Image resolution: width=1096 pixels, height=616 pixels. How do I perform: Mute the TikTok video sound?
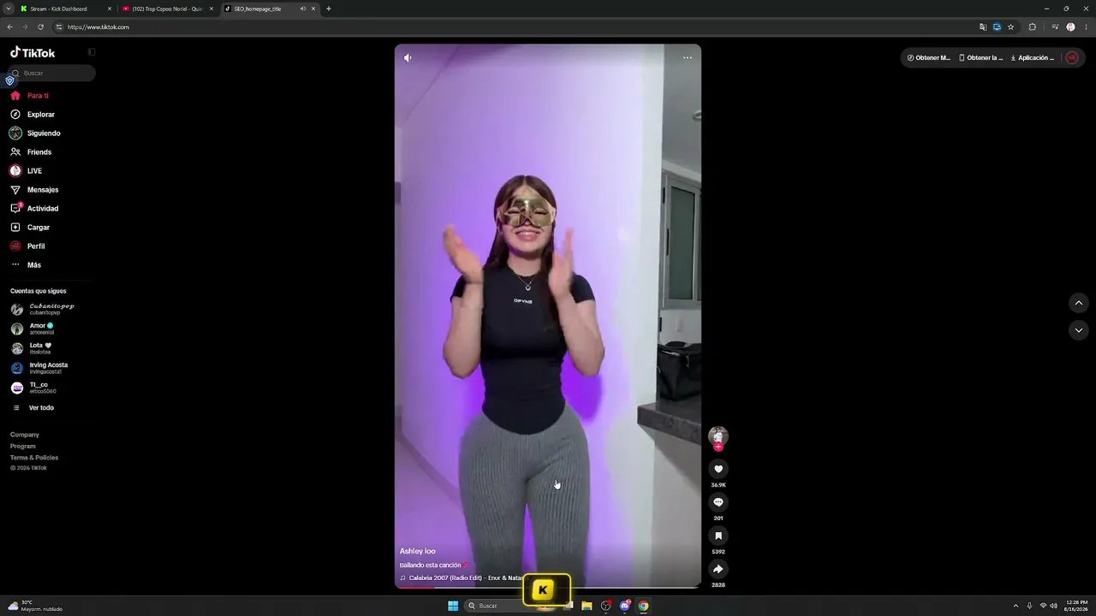(x=408, y=58)
